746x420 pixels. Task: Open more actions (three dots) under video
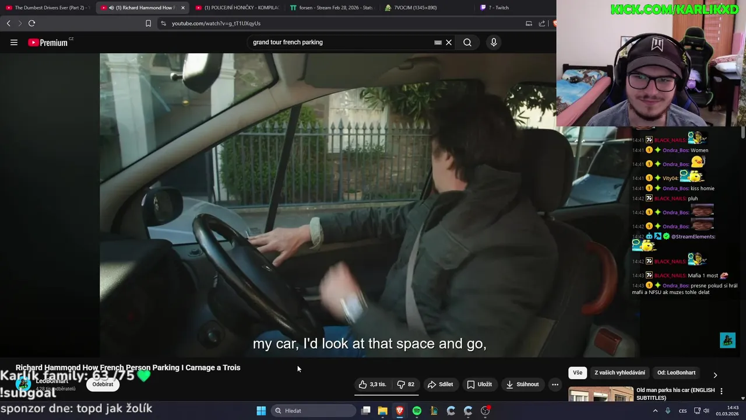pyautogui.click(x=555, y=384)
